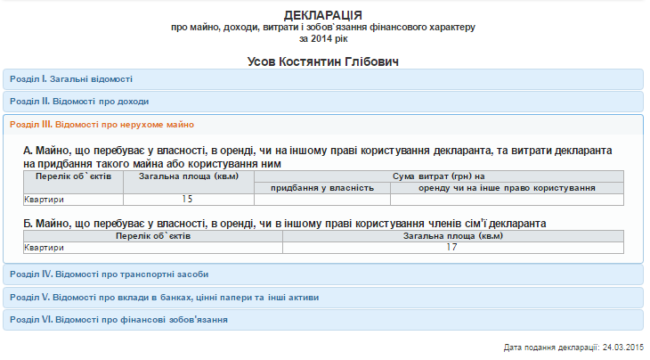Viewport: 650px width, 360px height.
Task: Click table Б header 'Перелік об`єктів'
Action: (153, 236)
